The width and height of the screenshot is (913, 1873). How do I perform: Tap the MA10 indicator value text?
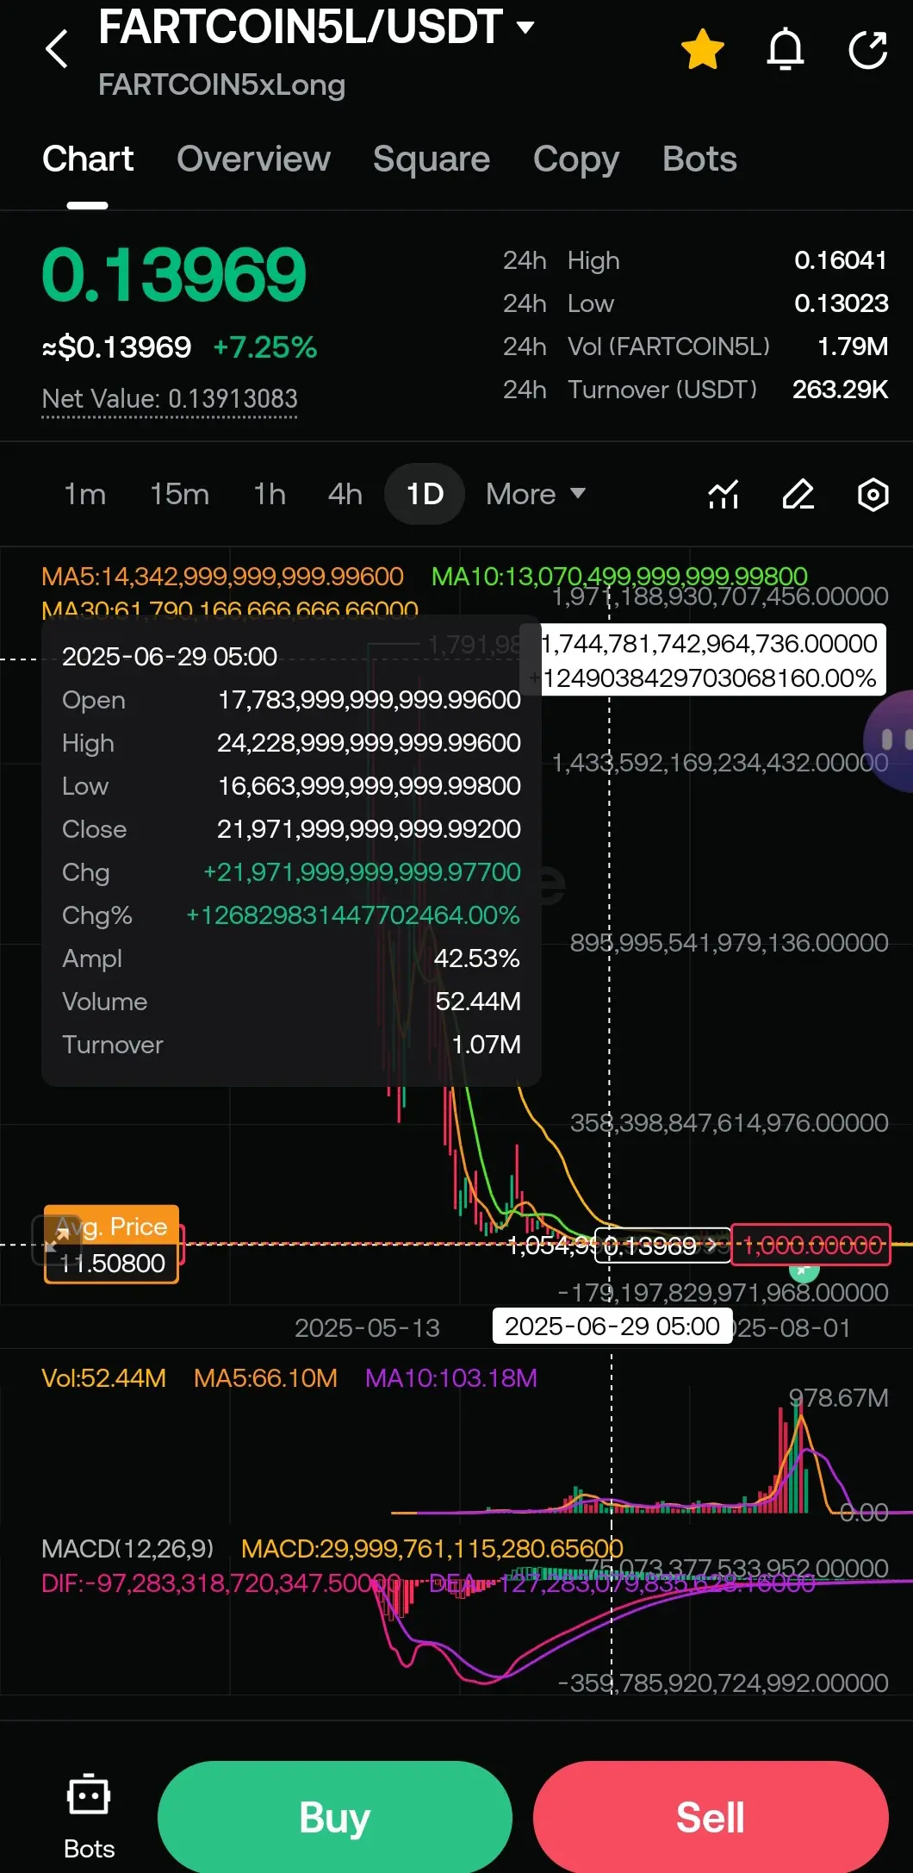[x=619, y=576]
